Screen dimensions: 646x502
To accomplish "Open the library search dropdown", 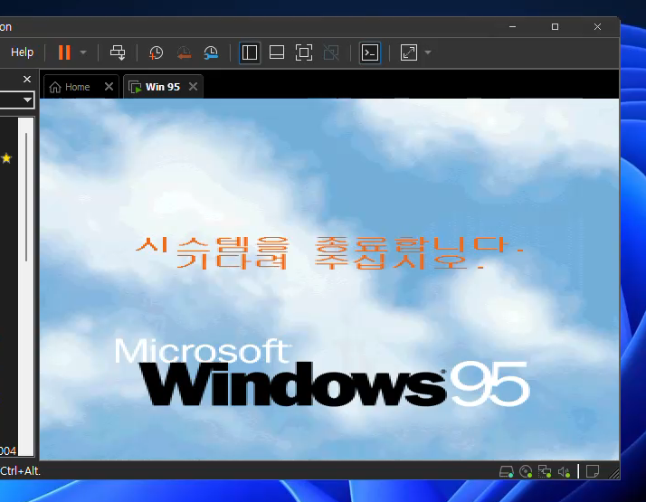I will coord(28,99).
